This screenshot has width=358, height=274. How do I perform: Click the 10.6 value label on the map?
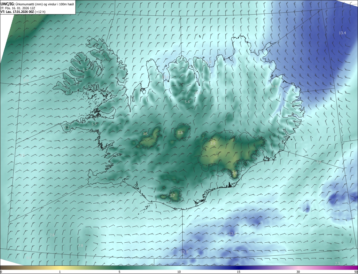point(198,93)
